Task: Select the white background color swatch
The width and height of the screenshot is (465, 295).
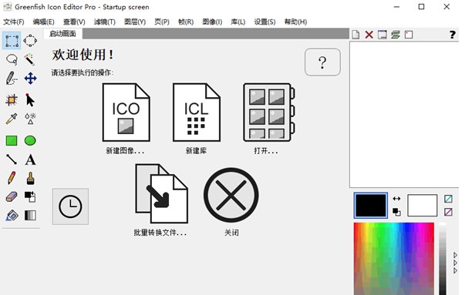Action: pos(422,206)
